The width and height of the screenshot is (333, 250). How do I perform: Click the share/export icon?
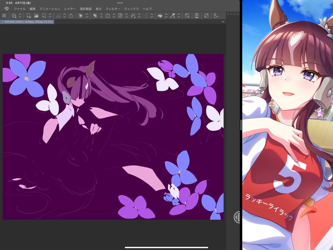[71, 16]
